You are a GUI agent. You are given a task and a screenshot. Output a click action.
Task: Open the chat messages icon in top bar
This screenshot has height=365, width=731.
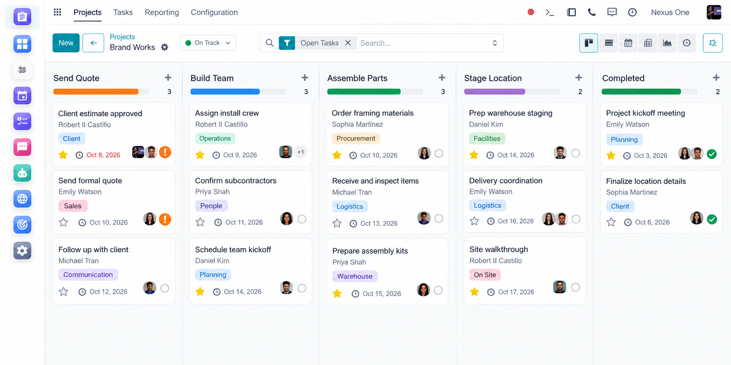click(x=612, y=12)
